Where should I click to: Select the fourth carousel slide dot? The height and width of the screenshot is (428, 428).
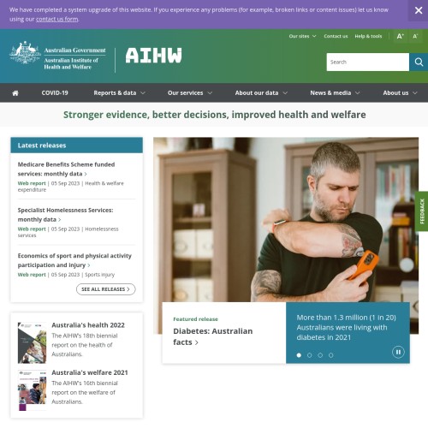[330, 355]
